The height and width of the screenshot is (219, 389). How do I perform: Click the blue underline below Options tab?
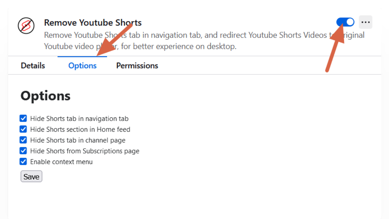click(82, 57)
